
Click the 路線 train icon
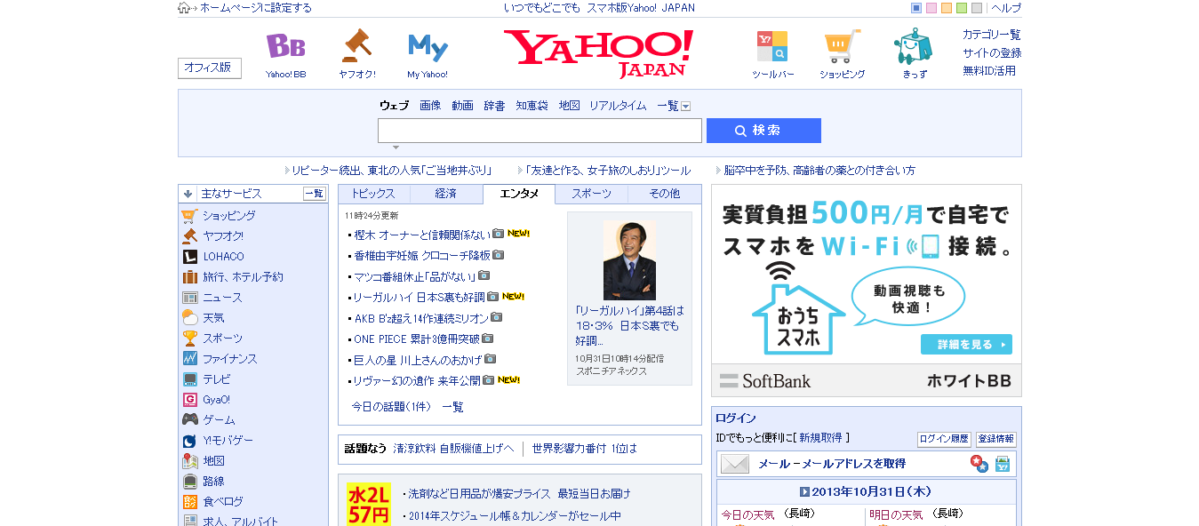189,482
